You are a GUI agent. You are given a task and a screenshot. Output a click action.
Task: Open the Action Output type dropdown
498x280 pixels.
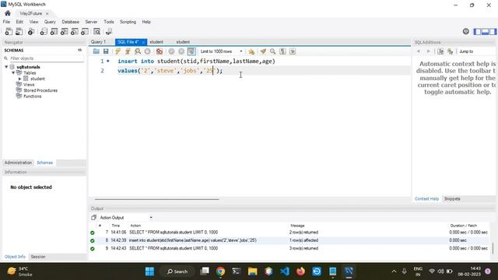[x=126, y=218]
